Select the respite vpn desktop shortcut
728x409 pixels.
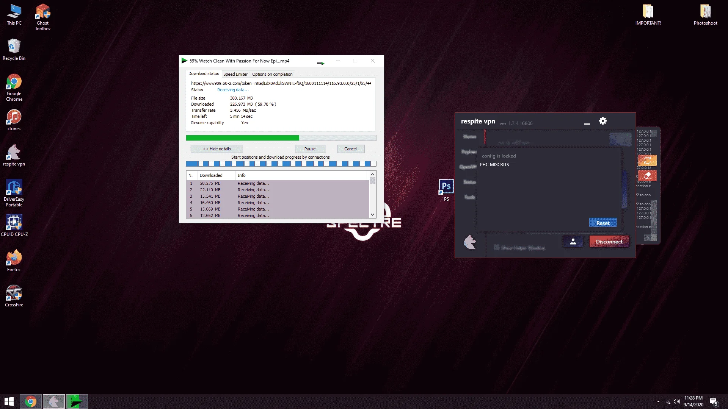[14, 155]
